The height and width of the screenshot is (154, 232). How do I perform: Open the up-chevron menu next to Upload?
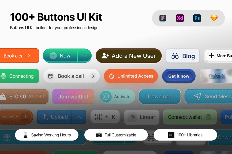tap(79, 117)
